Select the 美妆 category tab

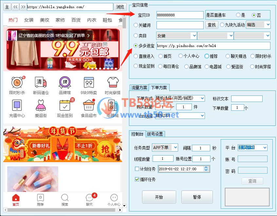point(45,20)
